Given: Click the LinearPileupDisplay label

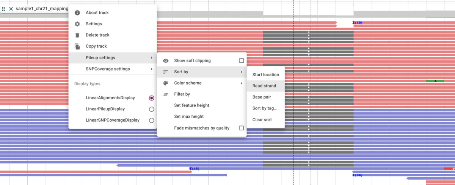Looking at the screenshot, I should (105, 109).
